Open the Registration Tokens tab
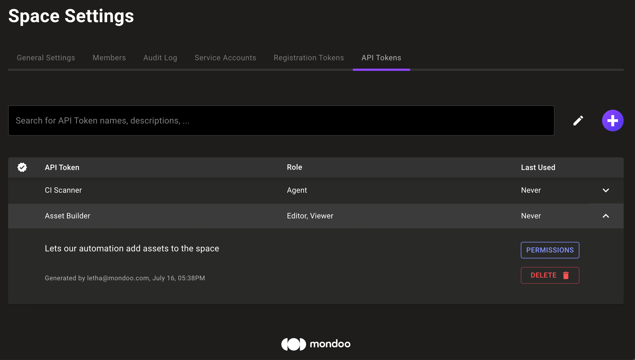 point(309,58)
